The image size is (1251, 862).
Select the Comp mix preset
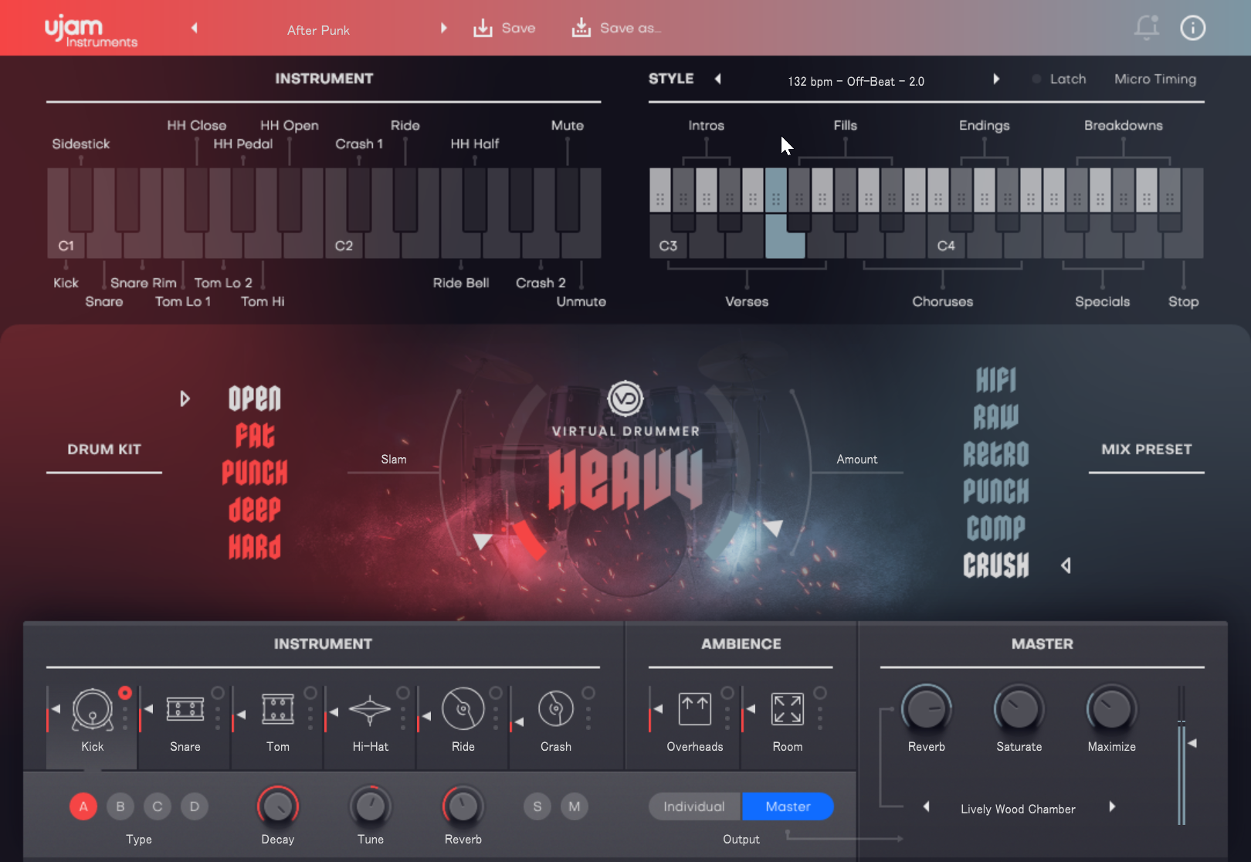click(996, 528)
